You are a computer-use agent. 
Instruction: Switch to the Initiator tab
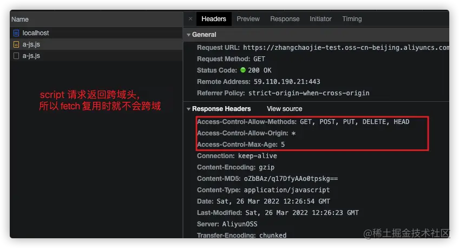pos(320,19)
